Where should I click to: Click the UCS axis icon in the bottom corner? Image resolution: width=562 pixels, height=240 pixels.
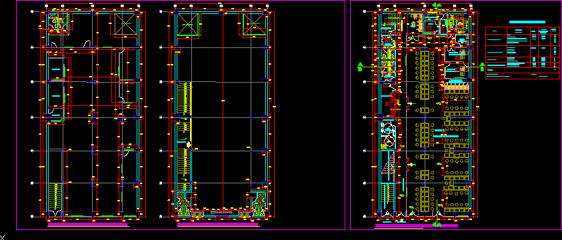coord(3,237)
